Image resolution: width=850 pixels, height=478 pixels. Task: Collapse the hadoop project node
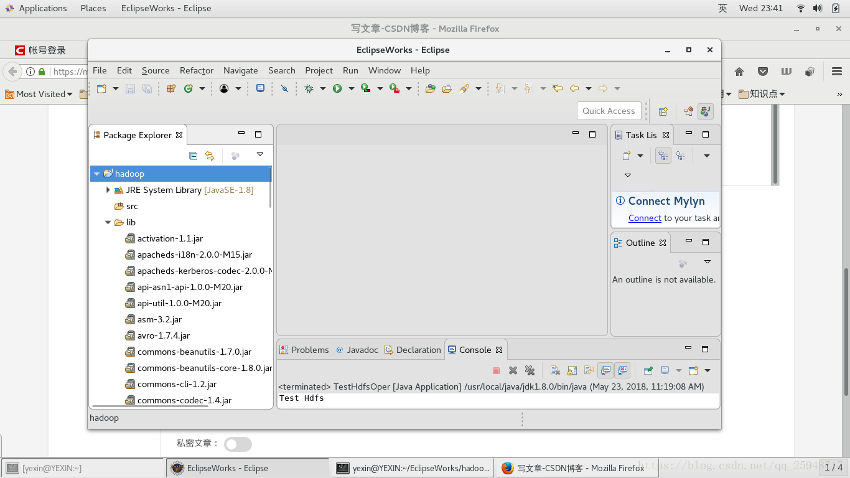(97, 174)
